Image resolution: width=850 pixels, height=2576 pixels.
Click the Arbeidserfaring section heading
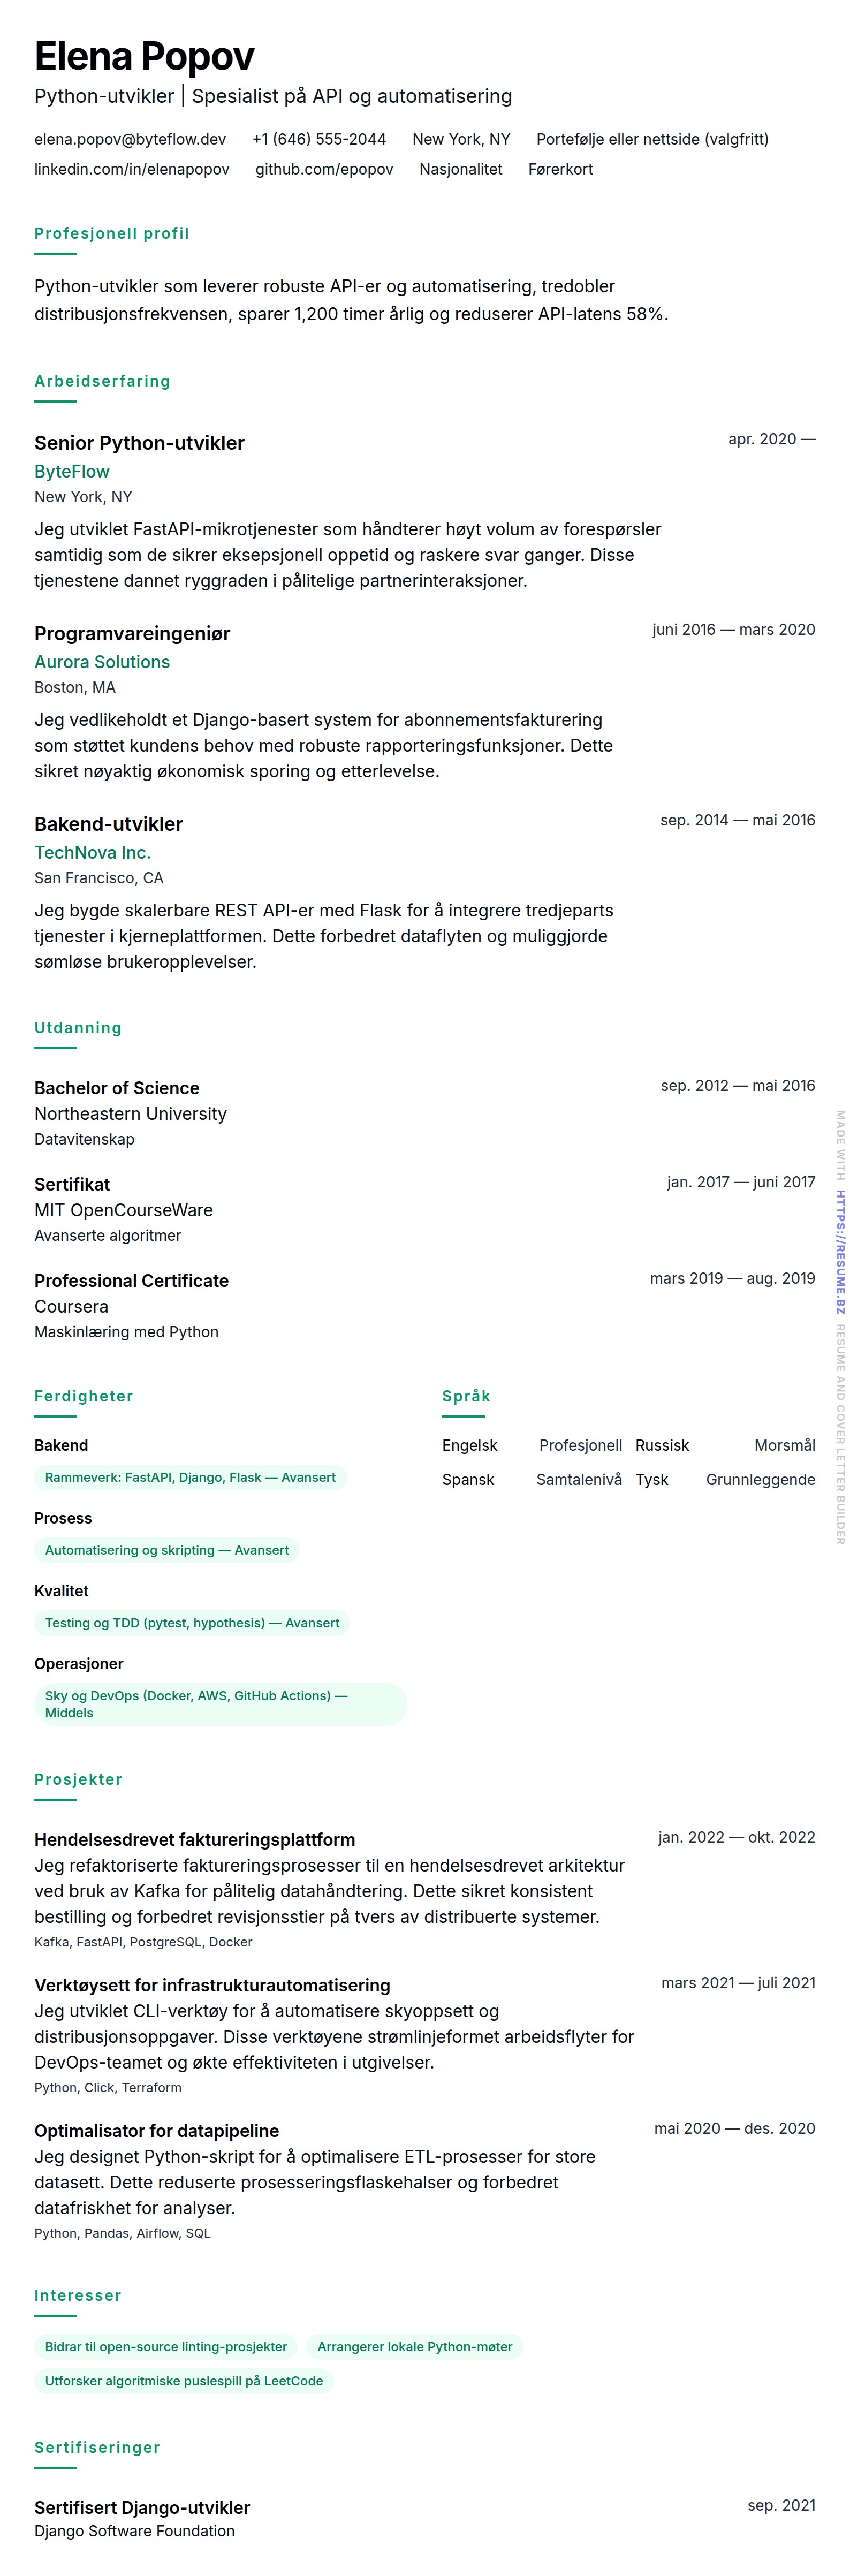102,381
